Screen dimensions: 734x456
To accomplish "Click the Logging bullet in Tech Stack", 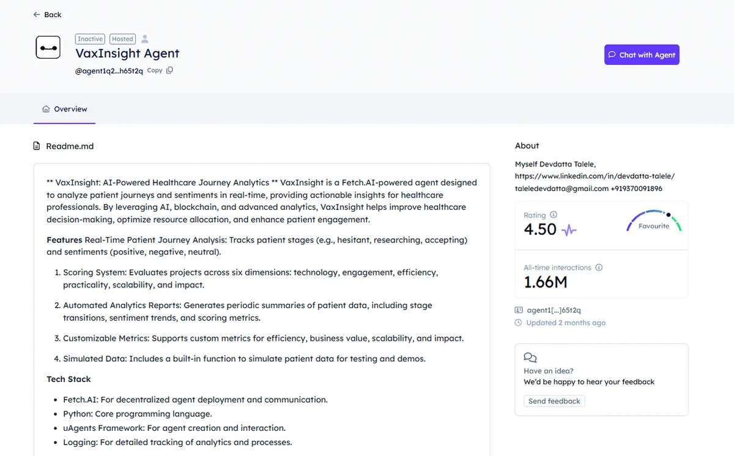I will 177,442.
